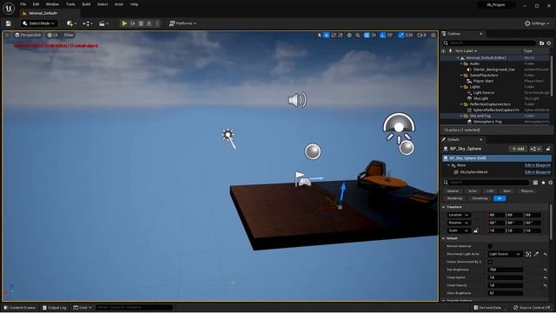Viewport: 556px width, 313px height.
Task: Open the camera speed setting in viewport
Action: point(421,35)
